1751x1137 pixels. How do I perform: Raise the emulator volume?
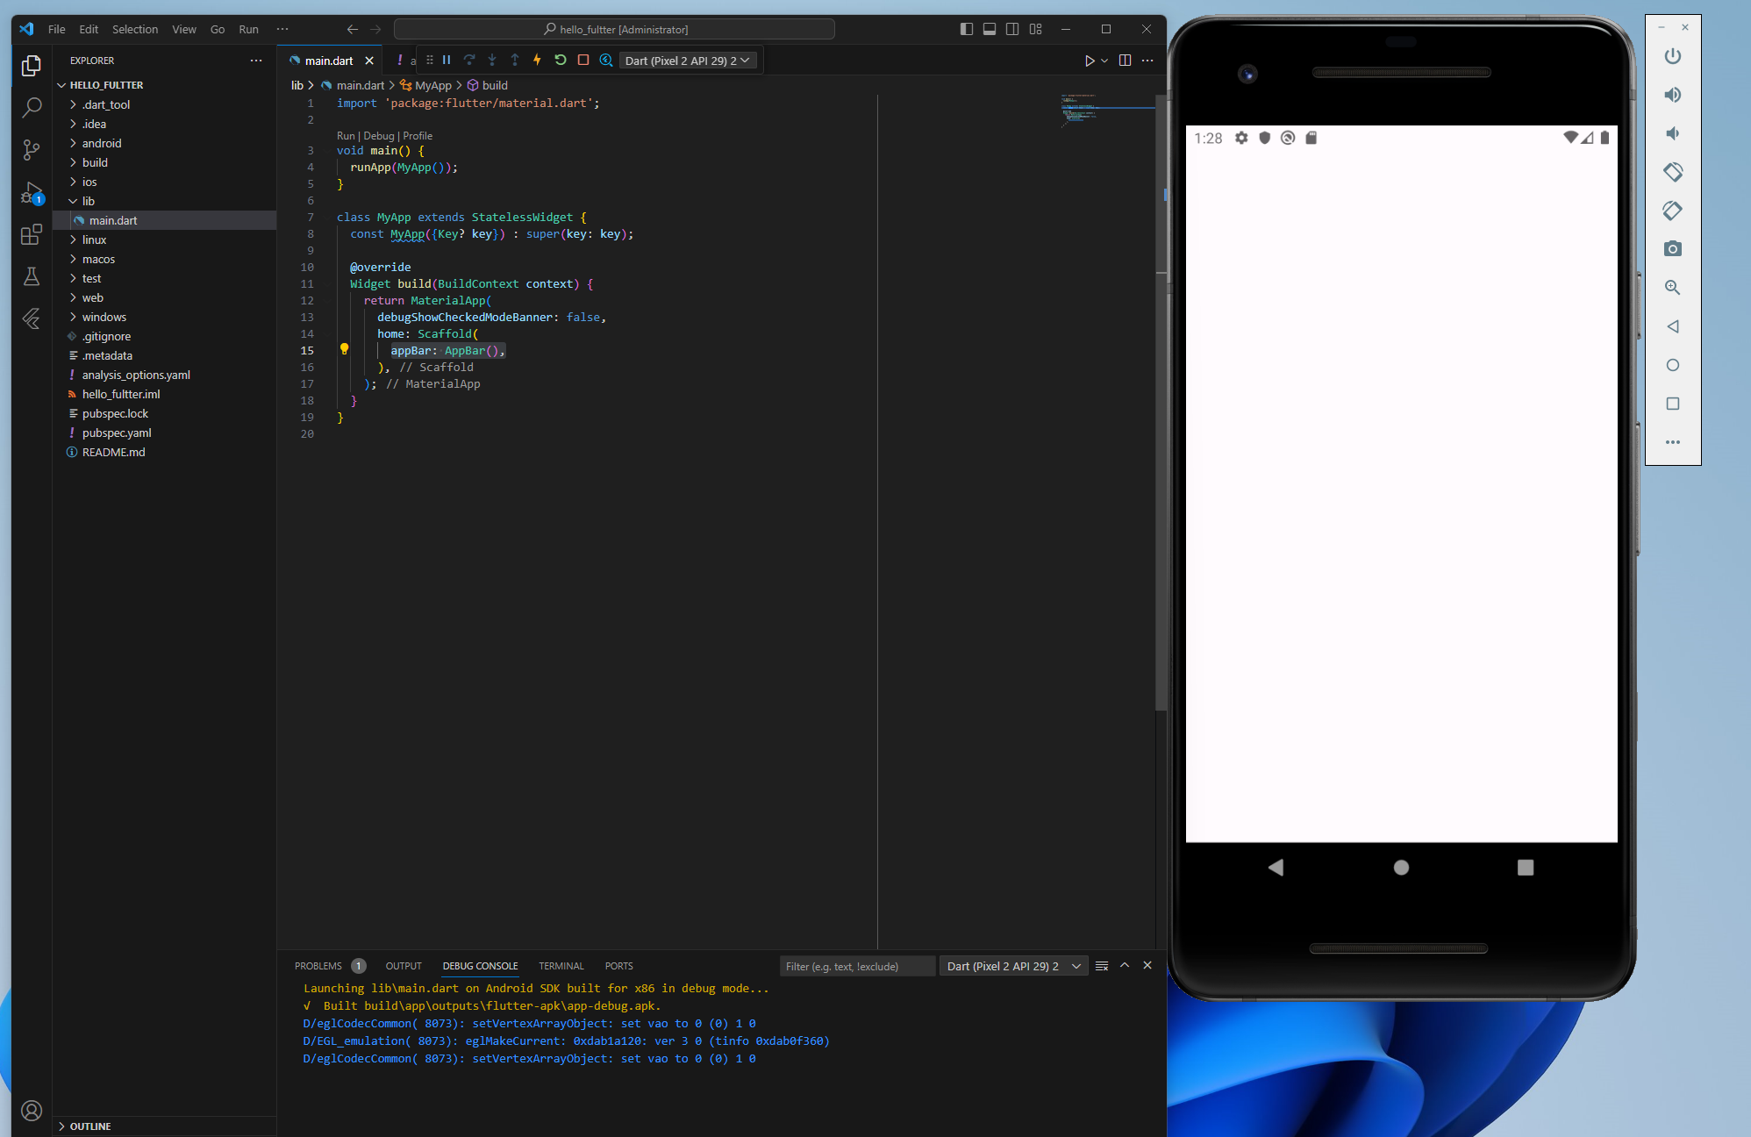1673,95
